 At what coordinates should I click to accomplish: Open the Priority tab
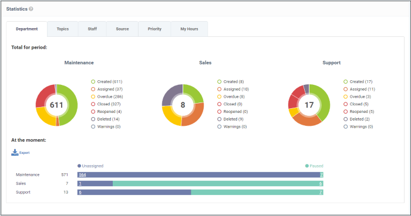[154, 29]
